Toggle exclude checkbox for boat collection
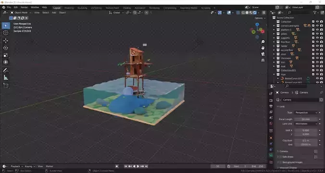325x173 pixels. click(313, 66)
